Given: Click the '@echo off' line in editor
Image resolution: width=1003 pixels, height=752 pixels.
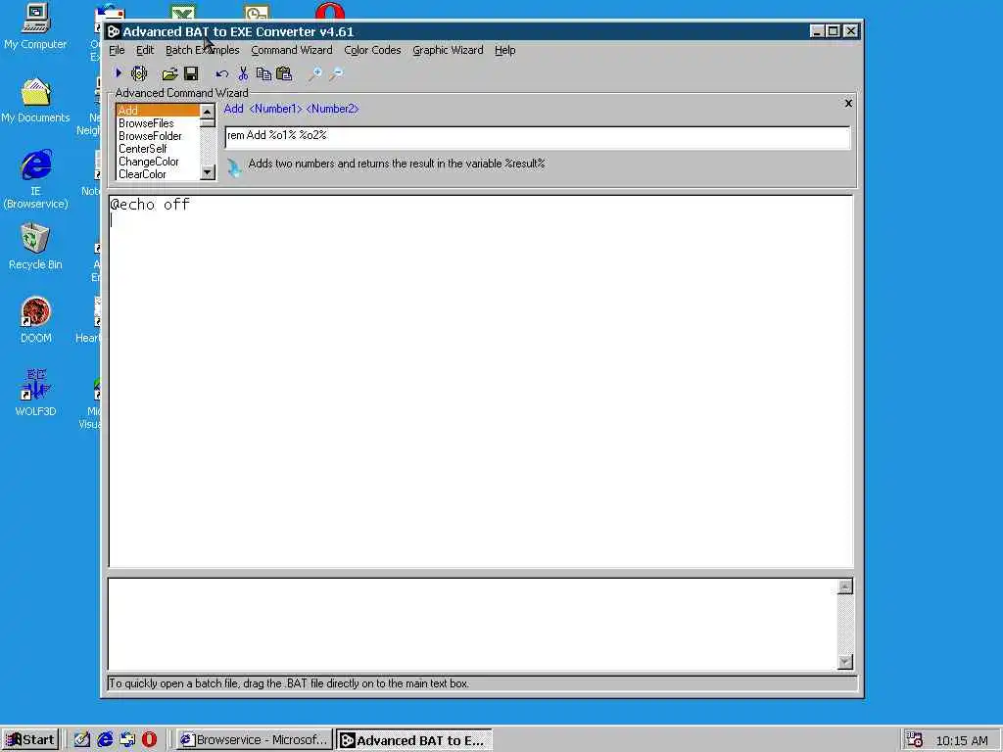Looking at the screenshot, I should [150, 204].
